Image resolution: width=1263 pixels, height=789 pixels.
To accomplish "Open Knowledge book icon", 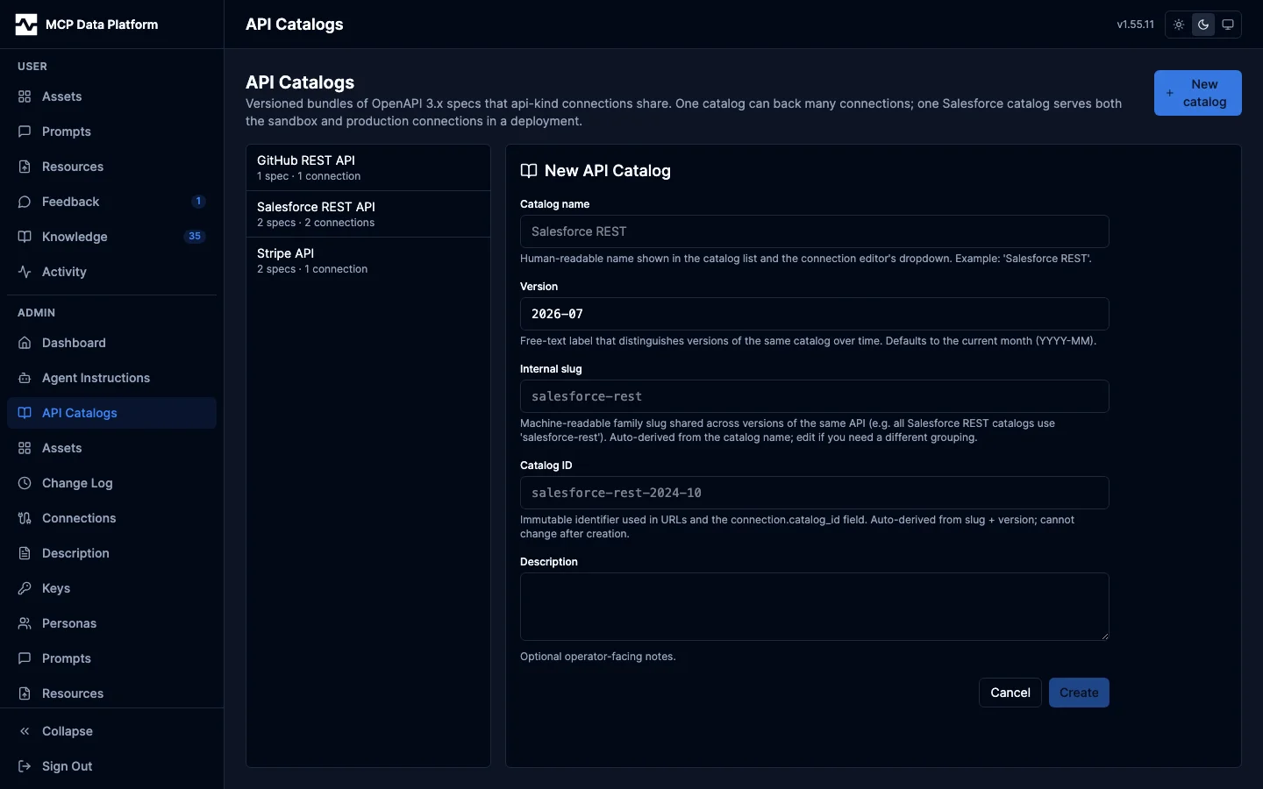I will click(25, 237).
